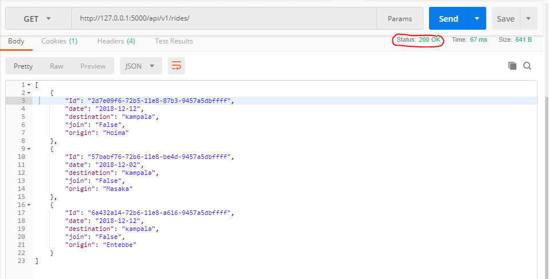549x279 pixels.
Task: Copy the response to clipboard icon
Action: pyautogui.click(x=512, y=66)
